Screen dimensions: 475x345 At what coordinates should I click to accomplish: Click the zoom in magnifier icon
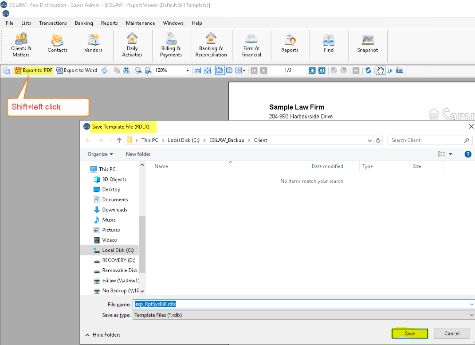click(148, 70)
